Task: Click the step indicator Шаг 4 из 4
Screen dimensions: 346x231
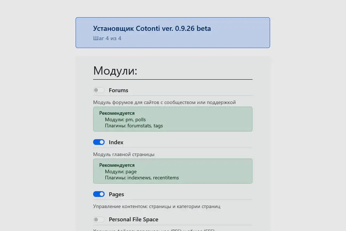Action: point(107,38)
